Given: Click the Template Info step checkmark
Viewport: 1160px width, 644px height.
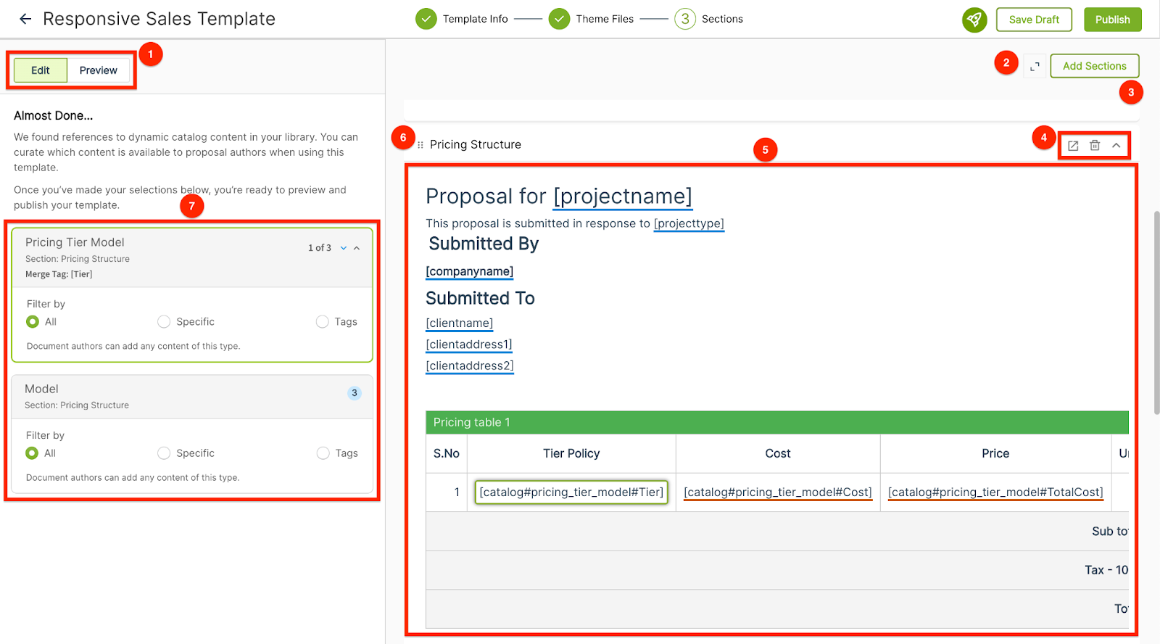Looking at the screenshot, I should (x=426, y=19).
